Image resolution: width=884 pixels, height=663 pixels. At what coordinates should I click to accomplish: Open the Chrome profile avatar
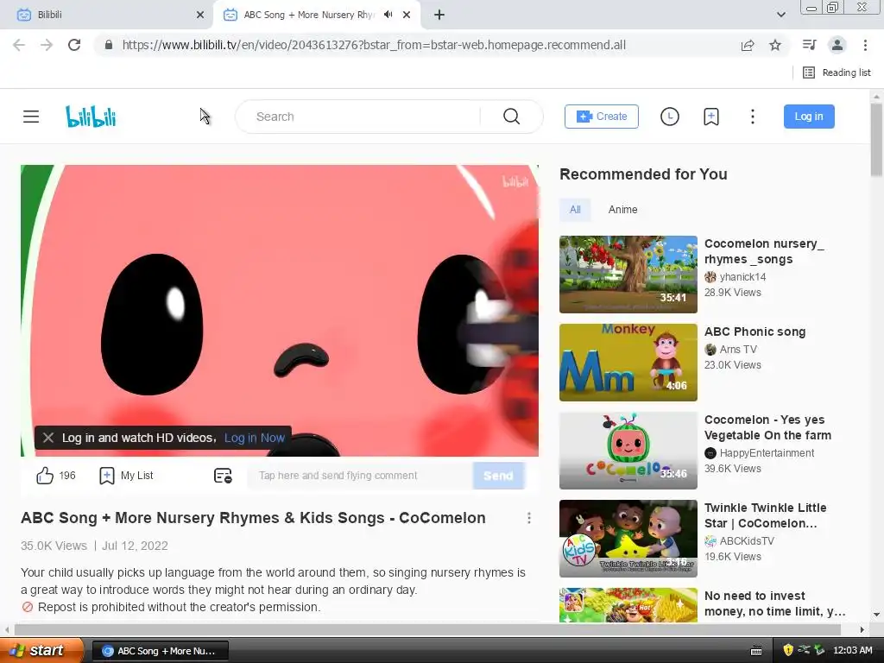[x=837, y=45]
